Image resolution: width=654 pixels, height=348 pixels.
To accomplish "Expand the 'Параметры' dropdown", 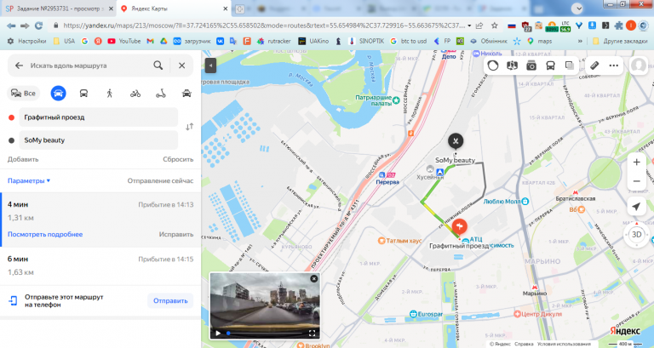I will pos(29,181).
